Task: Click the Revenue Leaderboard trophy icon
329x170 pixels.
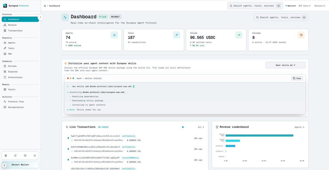Action: pos(217,127)
